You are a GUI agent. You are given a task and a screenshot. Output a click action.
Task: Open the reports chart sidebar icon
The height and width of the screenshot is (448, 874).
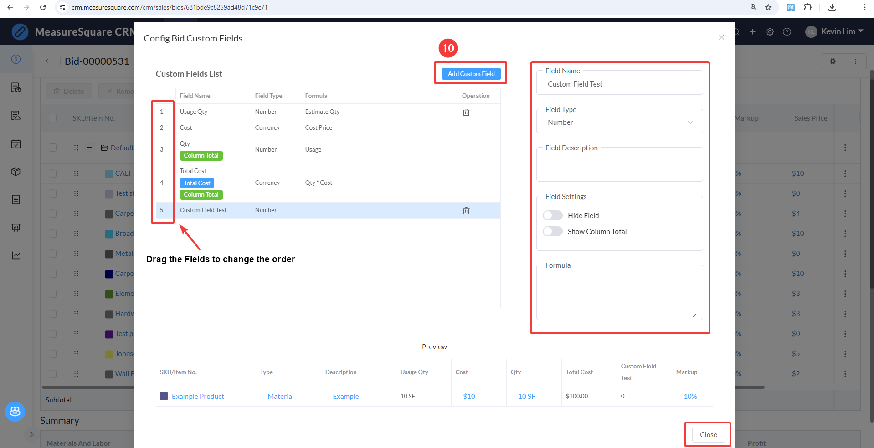(16, 255)
